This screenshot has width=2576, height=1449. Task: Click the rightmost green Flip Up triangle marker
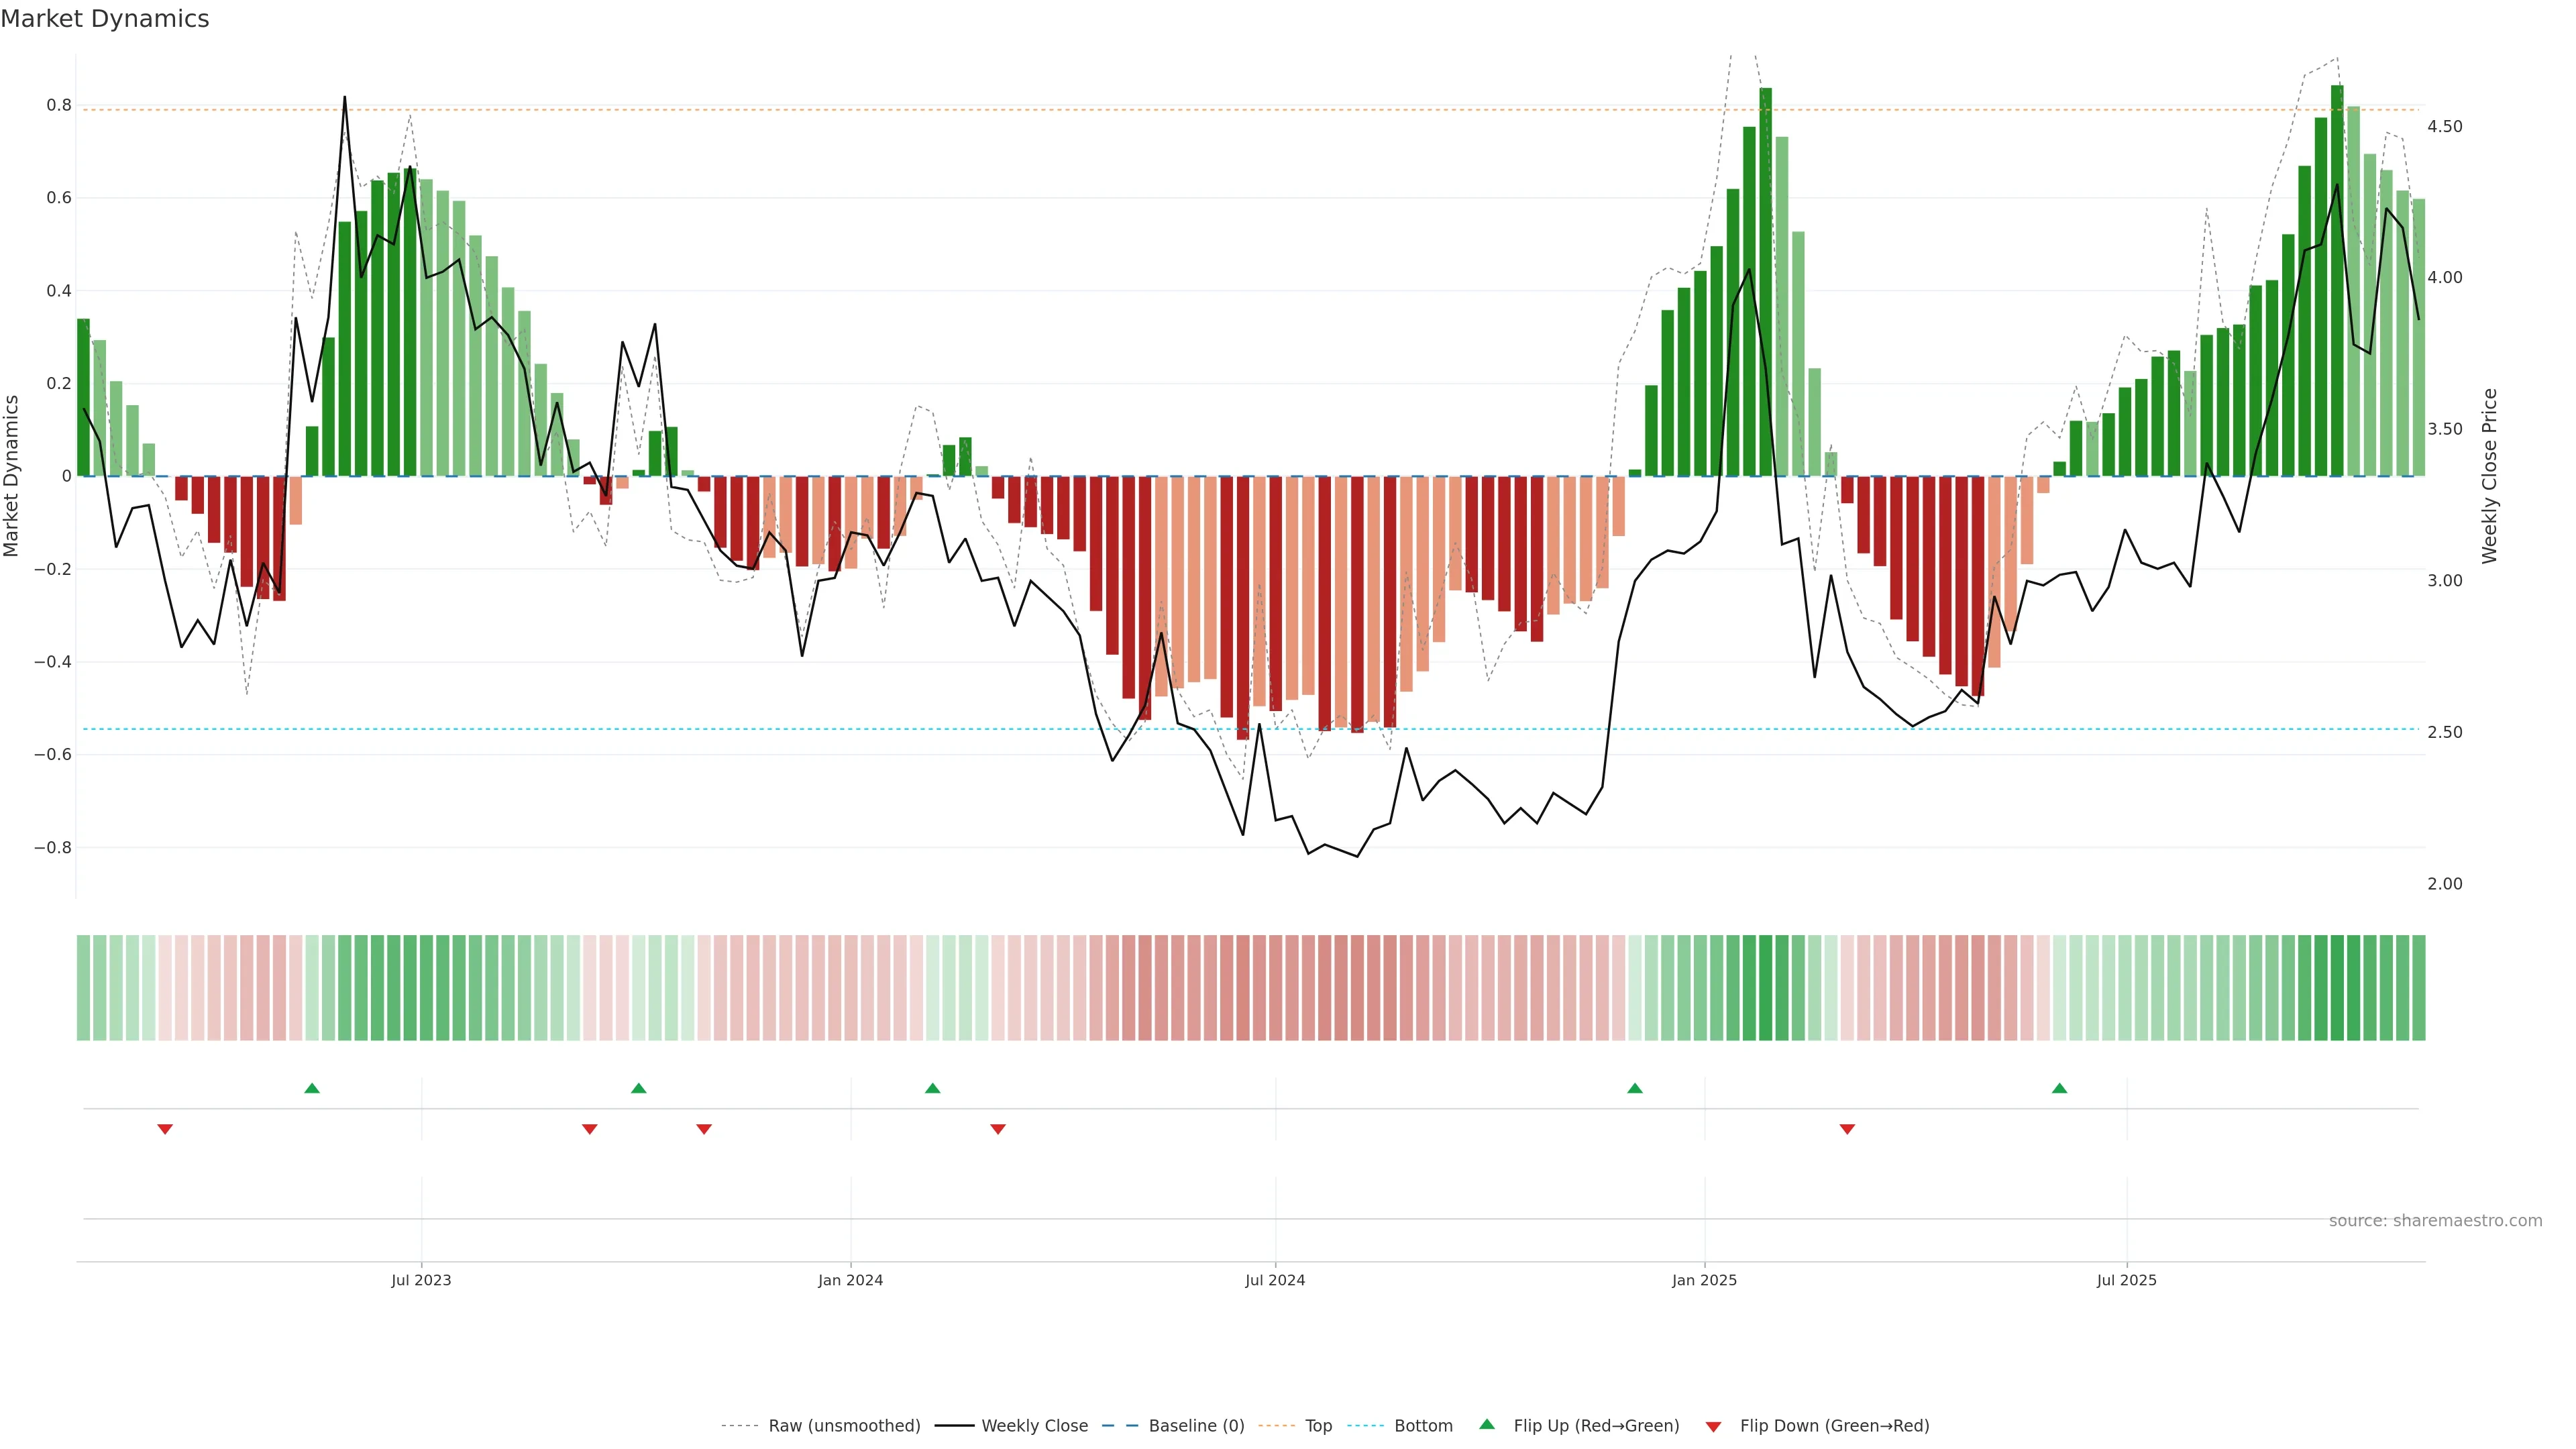2059,1088
